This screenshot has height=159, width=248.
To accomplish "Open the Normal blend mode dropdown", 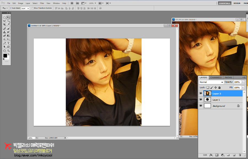I will click(x=211, y=82).
